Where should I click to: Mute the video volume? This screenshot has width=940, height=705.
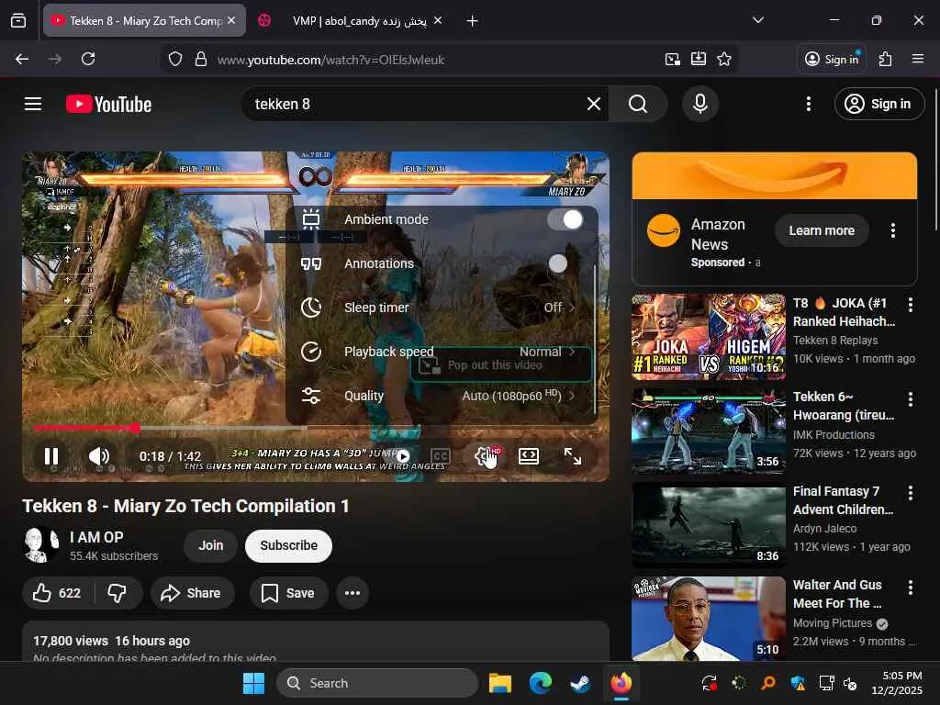(x=99, y=456)
